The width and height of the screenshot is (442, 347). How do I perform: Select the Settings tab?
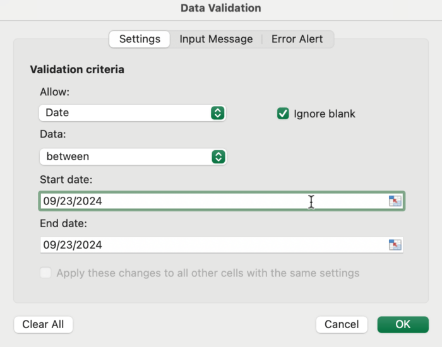pos(140,39)
